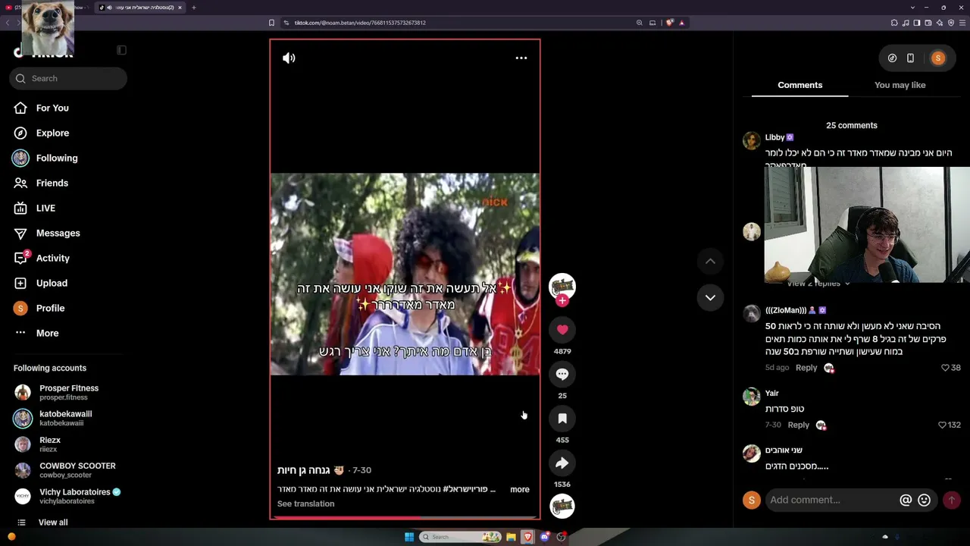Post the comment with the send arrow
Screen dimensions: 970x546
coord(951,500)
